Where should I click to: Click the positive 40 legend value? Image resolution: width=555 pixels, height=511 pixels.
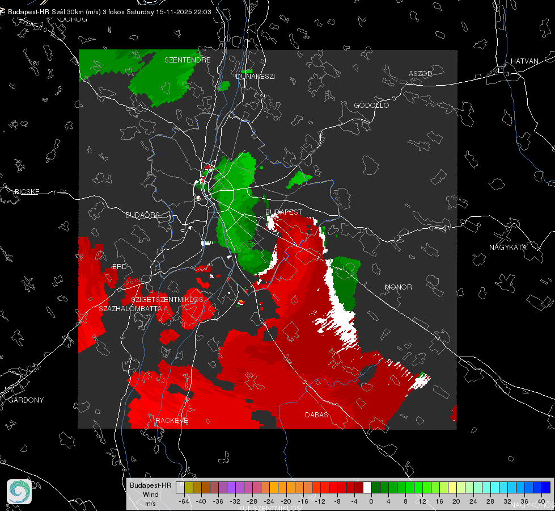click(x=541, y=501)
